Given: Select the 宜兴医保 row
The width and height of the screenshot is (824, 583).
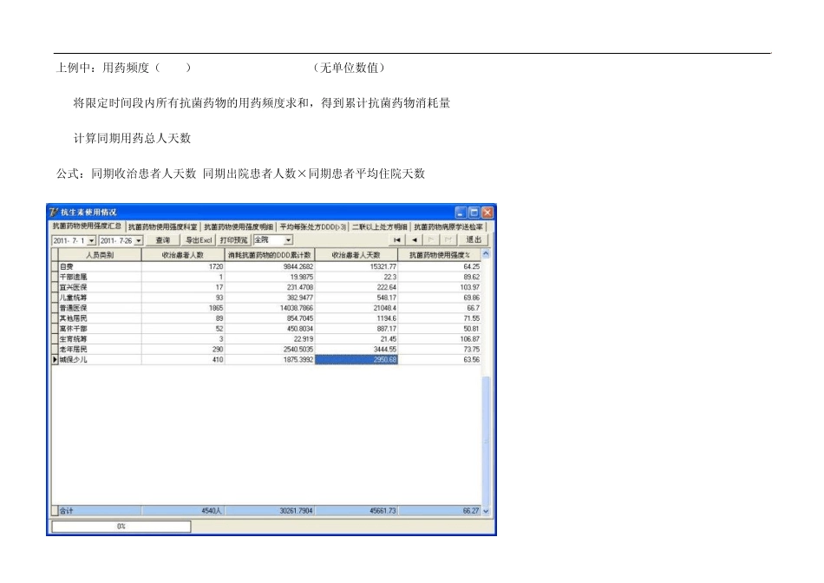Looking at the screenshot, I should (266, 287).
